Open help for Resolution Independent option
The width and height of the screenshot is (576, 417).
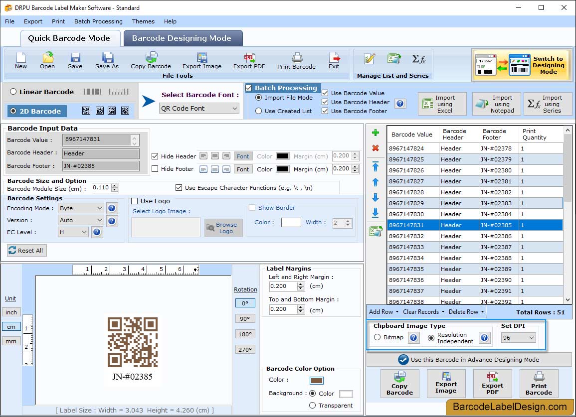tap(484, 337)
